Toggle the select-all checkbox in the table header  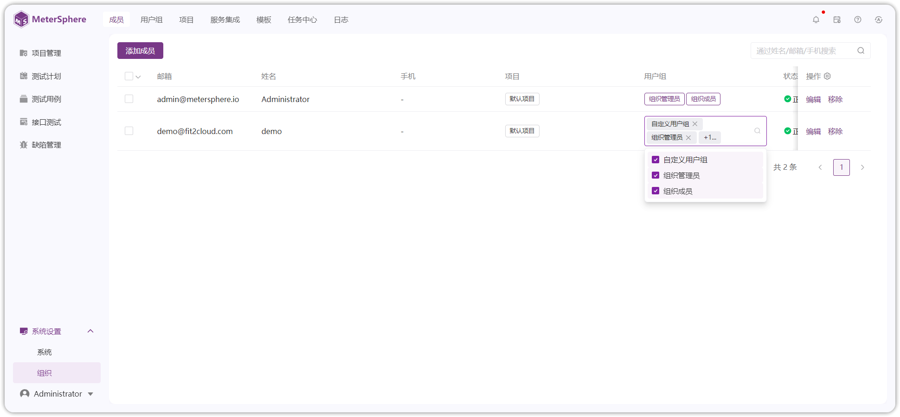click(x=129, y=76)
